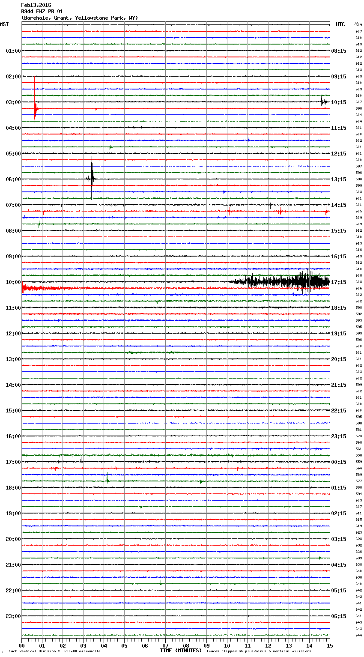
Task: Click the 10:15 UTC time label
Action: (339, 102)
